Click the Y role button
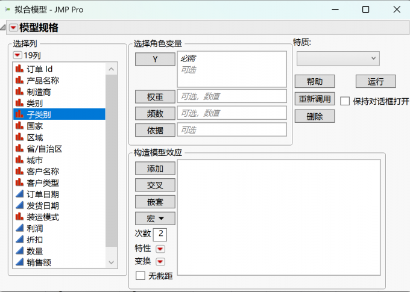This screenshot has height=292, width=410. tap(155, 59)
